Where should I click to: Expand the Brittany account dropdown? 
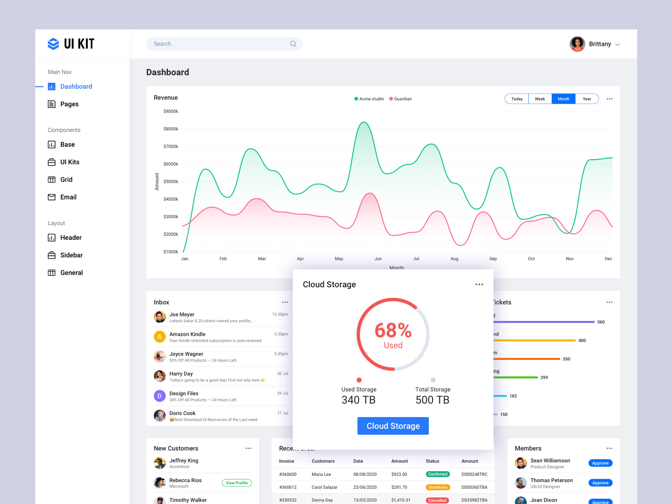click(x=617, y=44)
